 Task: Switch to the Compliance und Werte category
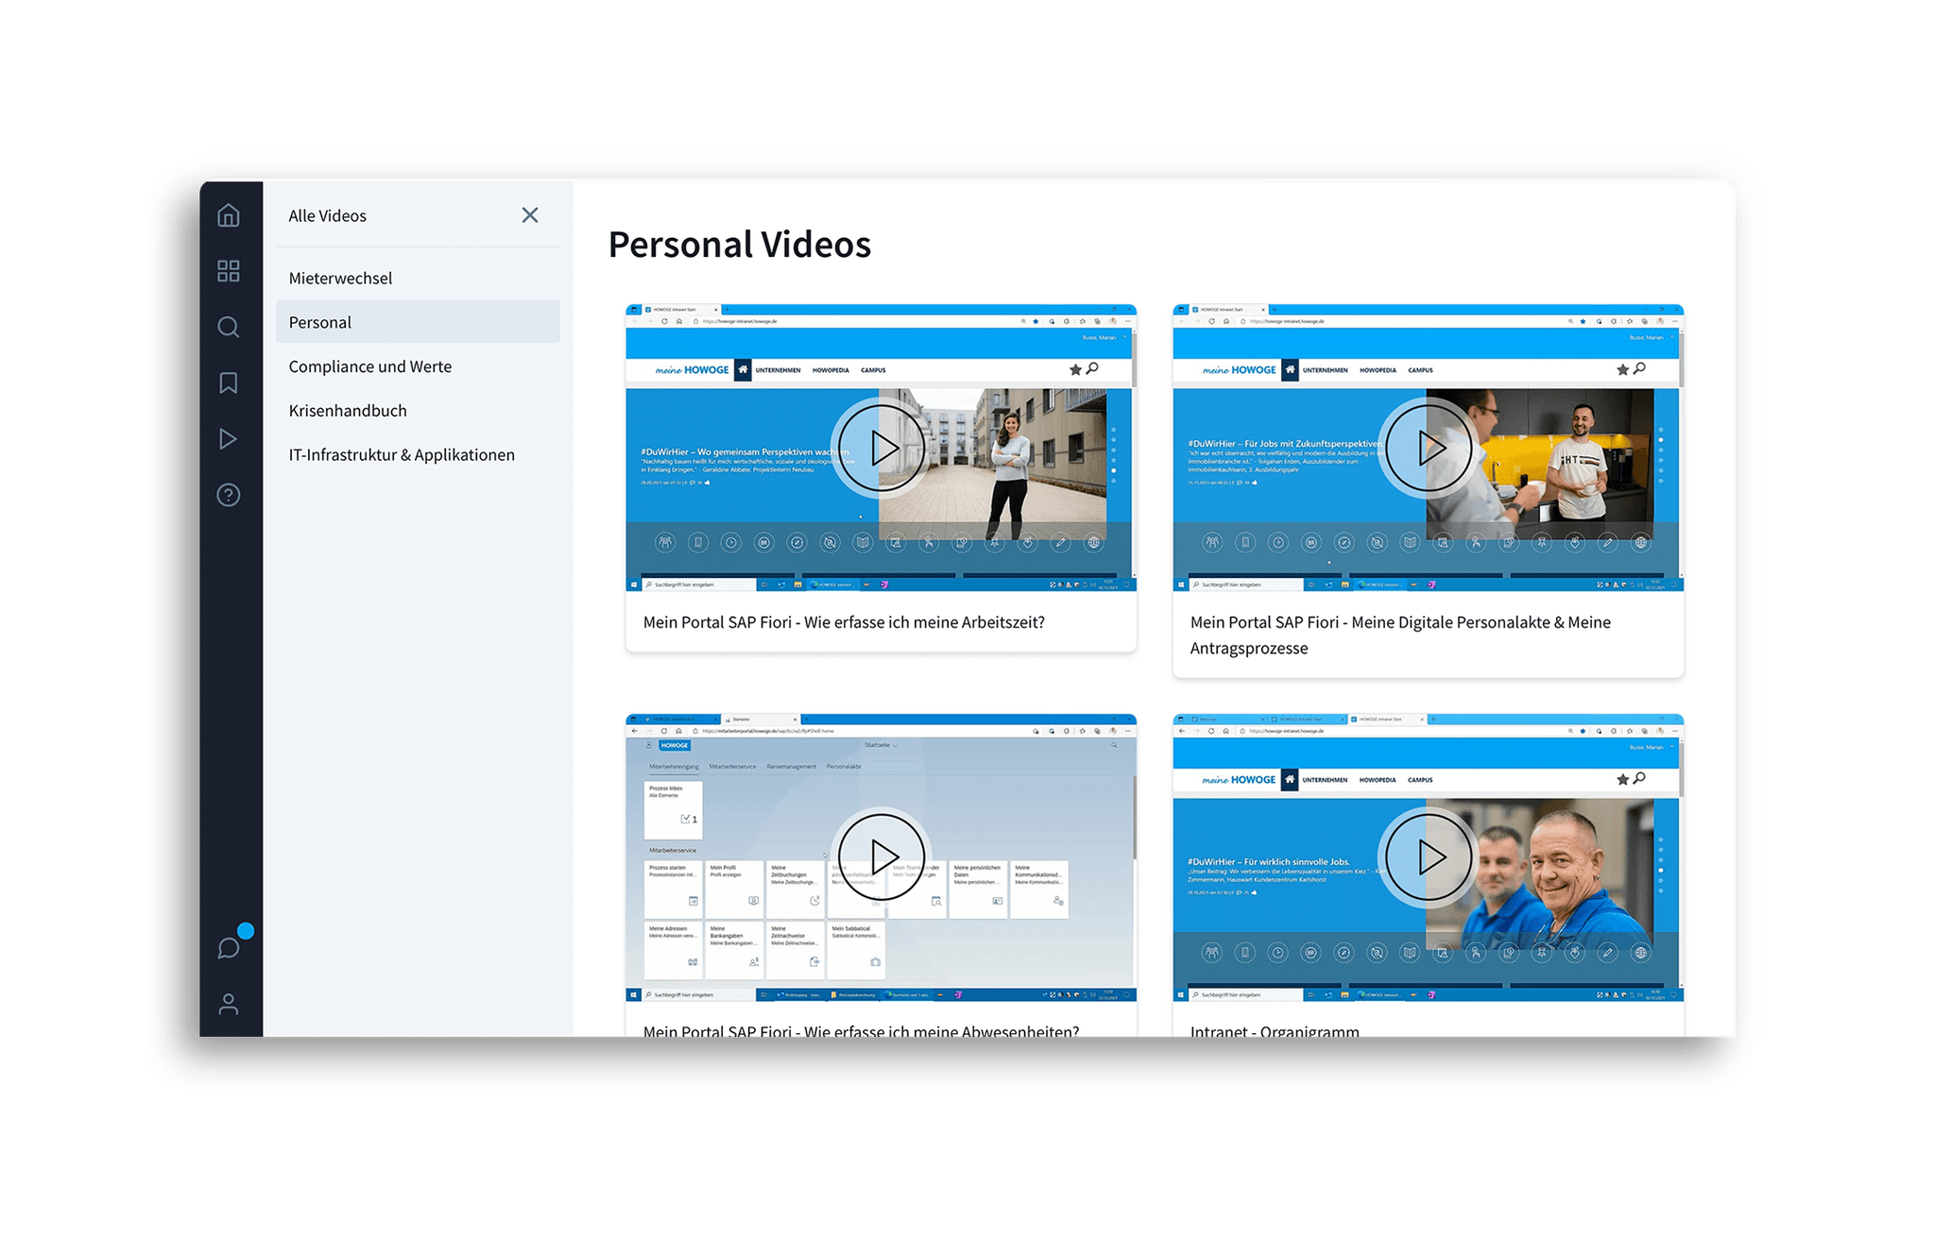(369, 366)
